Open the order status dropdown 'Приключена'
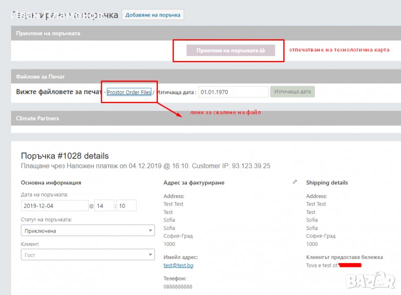The image size is (401, 295). point(88,230)
